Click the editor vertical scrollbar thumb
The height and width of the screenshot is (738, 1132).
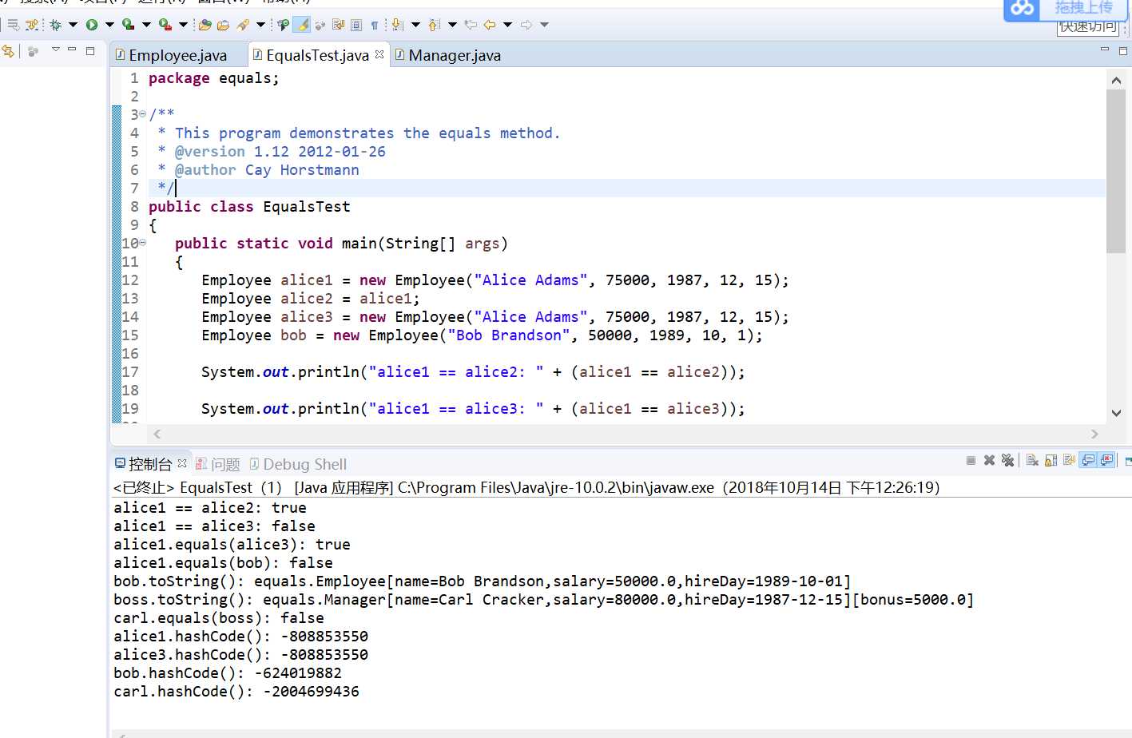(x=1116, y=171)
